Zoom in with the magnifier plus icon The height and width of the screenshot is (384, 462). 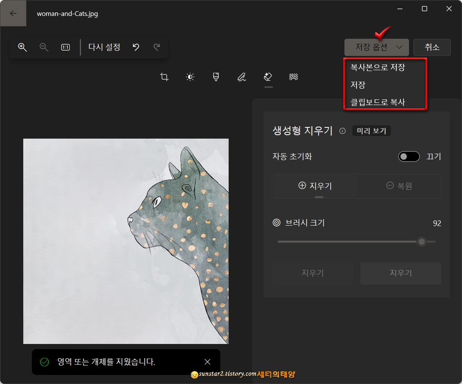pos(22,47)
